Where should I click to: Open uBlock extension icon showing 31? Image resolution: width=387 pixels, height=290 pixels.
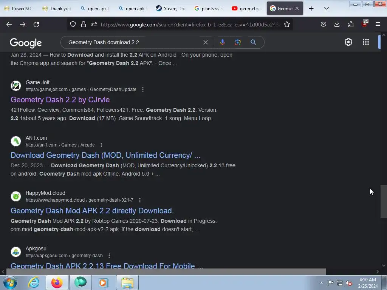tap(365, 24)
